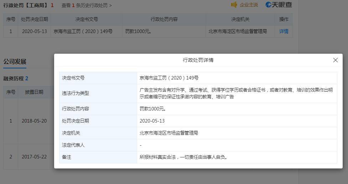Click 行政处罚内容 column header in background table
Viewport: 348px width, 184px height.
[164, 19]
